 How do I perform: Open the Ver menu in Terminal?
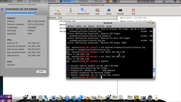pos(85,26)
